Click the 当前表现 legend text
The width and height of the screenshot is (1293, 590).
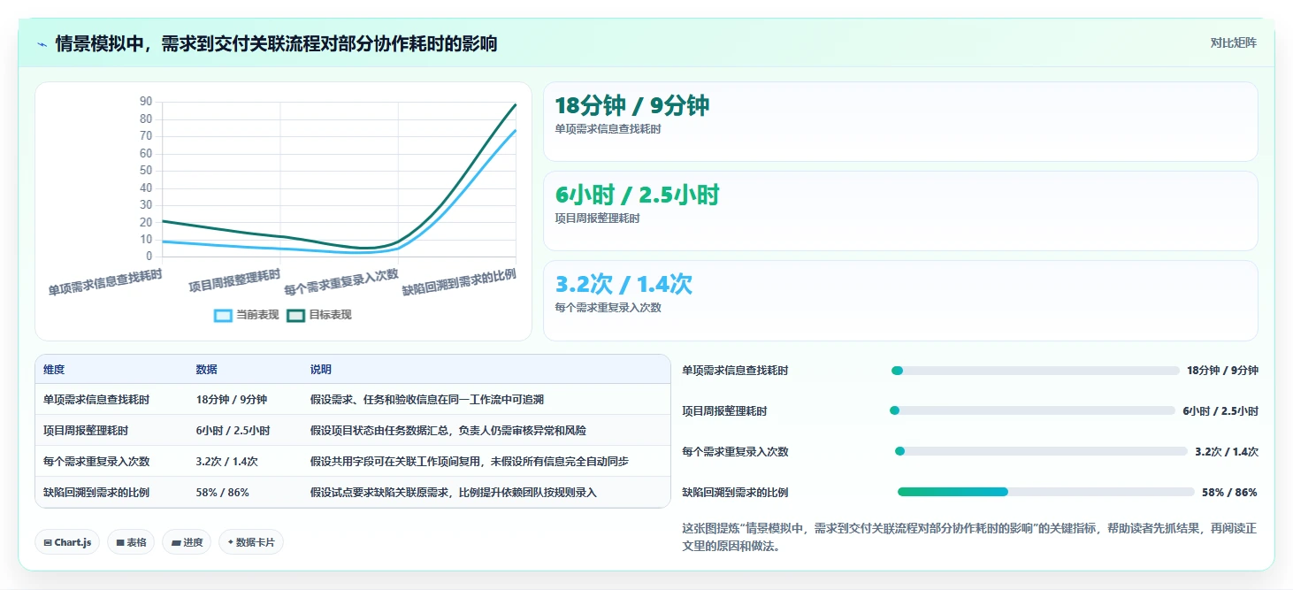click(257, 315)
